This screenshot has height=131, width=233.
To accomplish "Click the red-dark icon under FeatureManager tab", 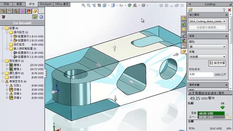I will [x=3, y=17].
